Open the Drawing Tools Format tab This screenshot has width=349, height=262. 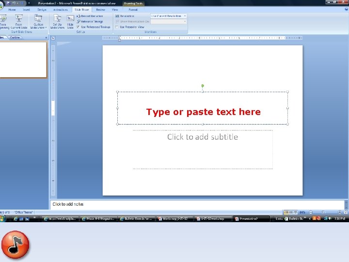(133, 10)
